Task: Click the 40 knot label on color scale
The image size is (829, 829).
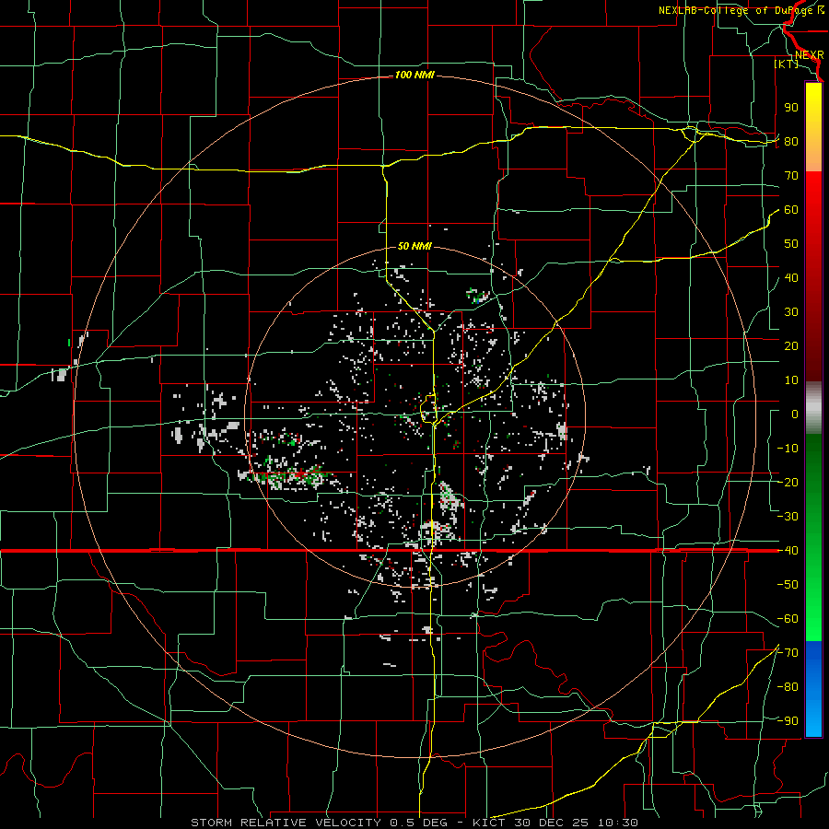Action: pyautogui.click(x=791, y=278)
